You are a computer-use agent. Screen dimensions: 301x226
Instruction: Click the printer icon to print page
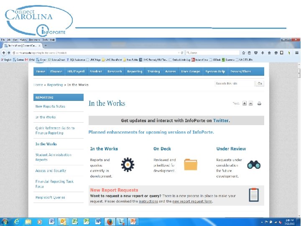(x=259, y=103)
